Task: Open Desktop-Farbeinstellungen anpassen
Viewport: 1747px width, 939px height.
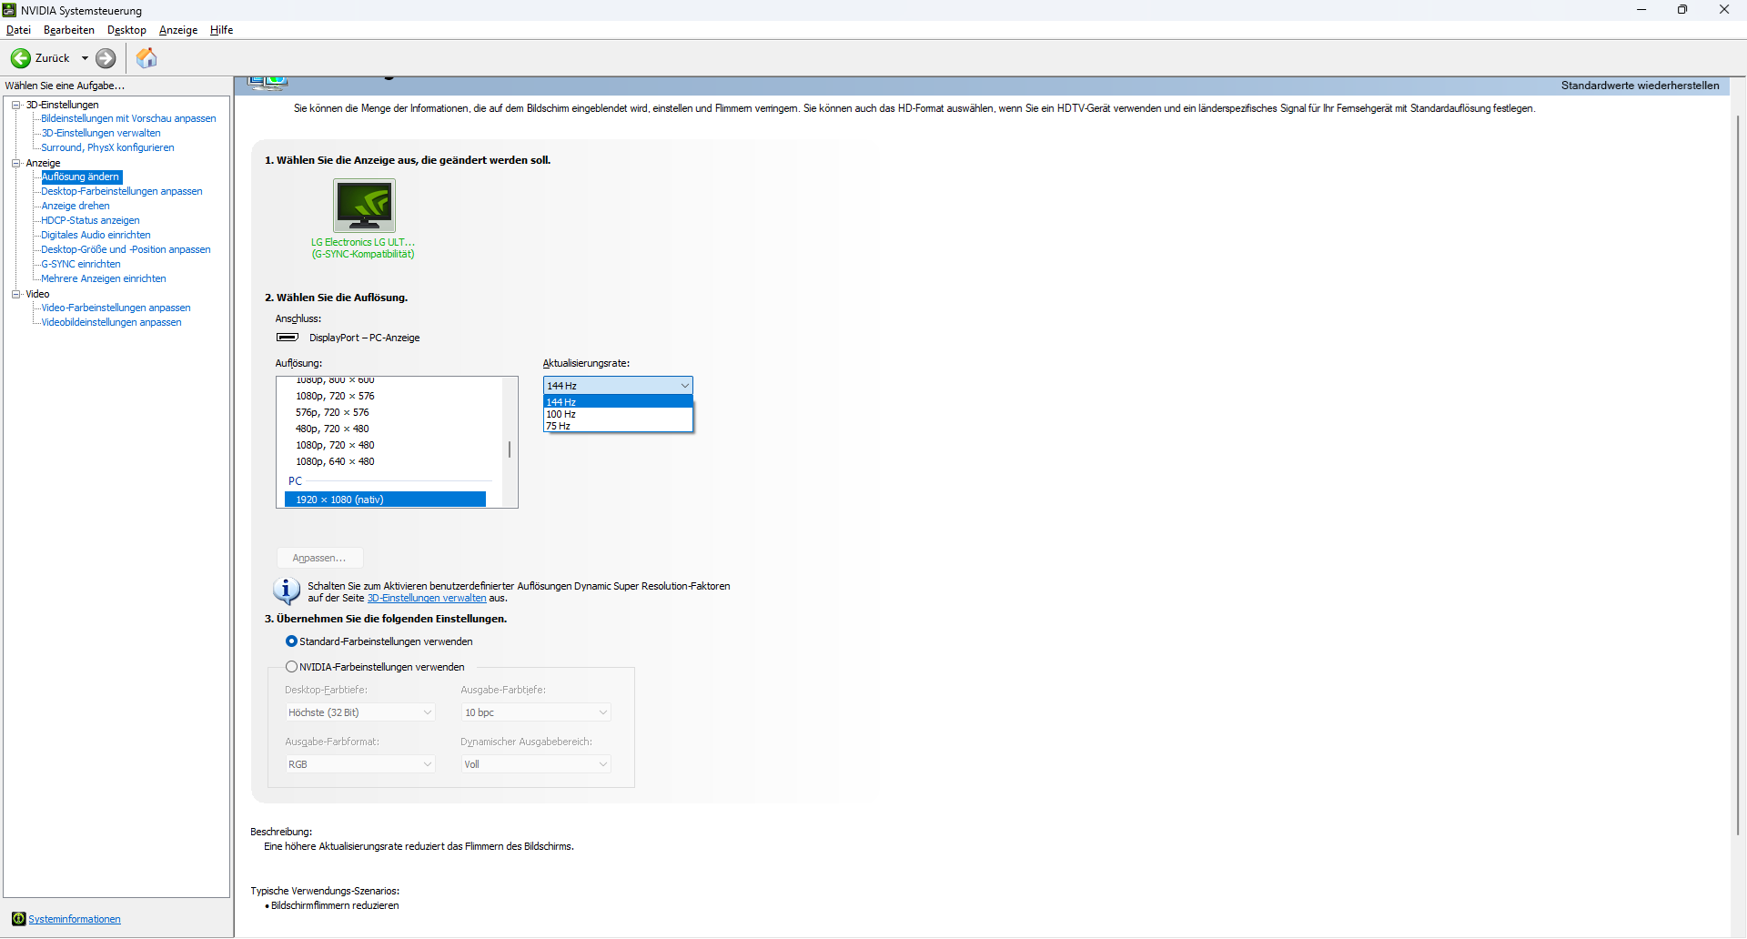Action: click(122, 191)
